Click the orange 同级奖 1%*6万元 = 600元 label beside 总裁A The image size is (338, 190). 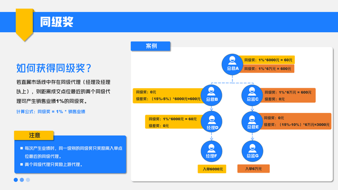coord(267,69)
